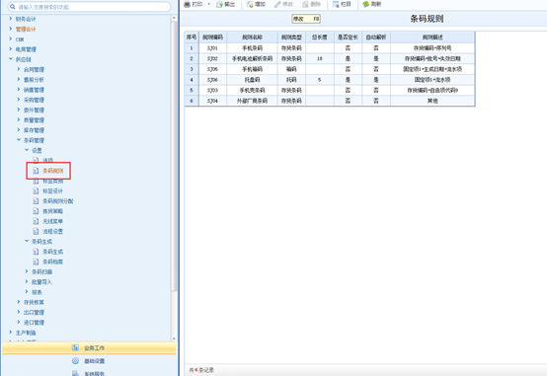Expand the 报表 folder

click(x=27, y=291)
